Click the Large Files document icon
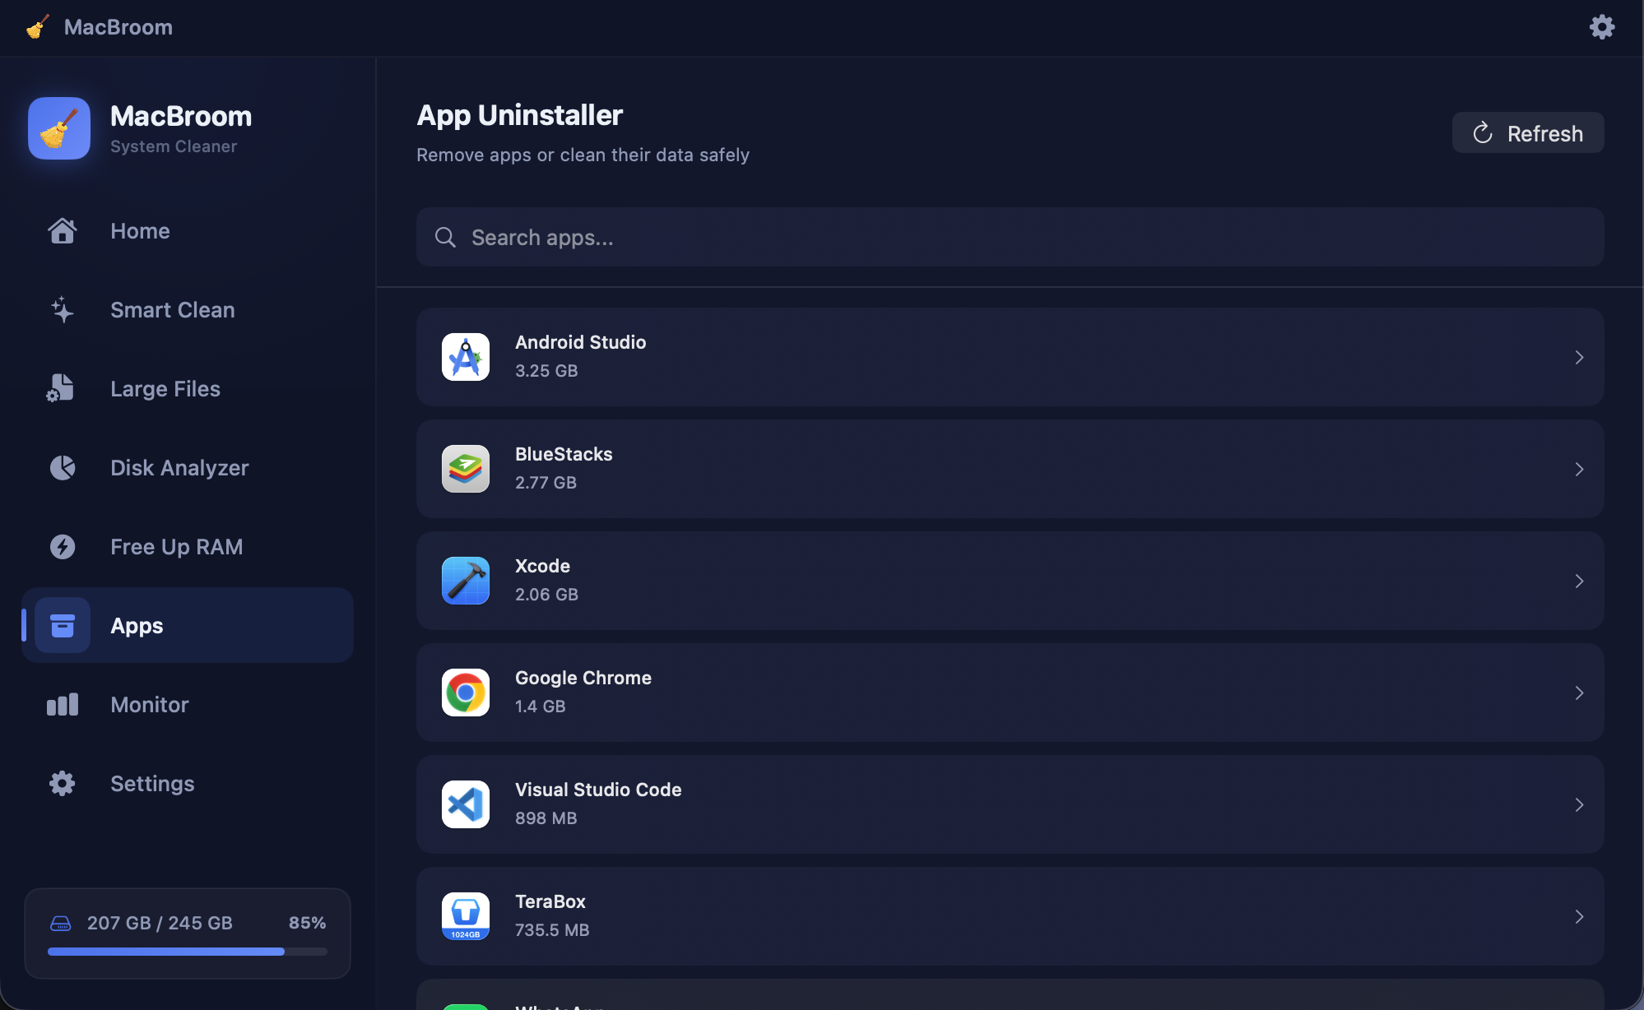The height and width of the screenshot is (1010, 1644). (x=61, y=388)
